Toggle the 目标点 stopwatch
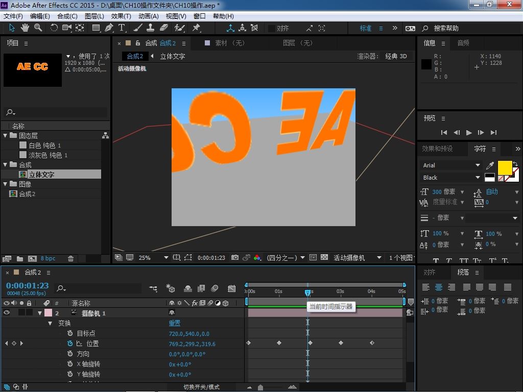 (x=69, y=333)
